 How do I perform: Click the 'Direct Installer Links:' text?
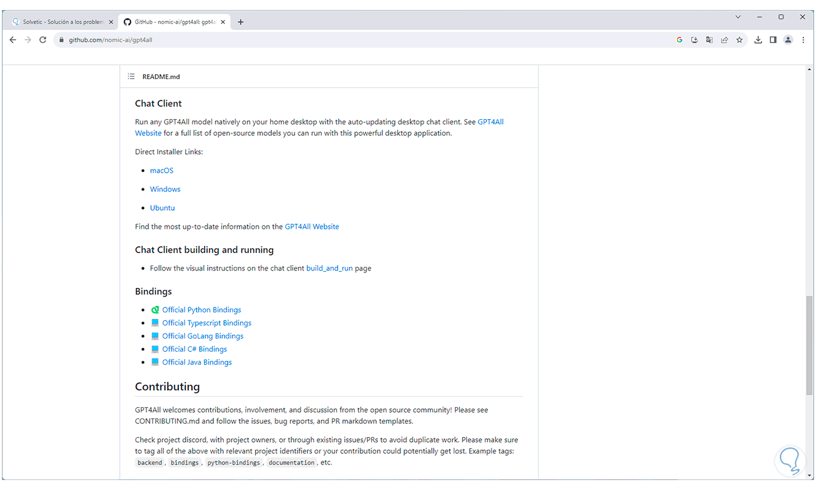click(168, 151)
